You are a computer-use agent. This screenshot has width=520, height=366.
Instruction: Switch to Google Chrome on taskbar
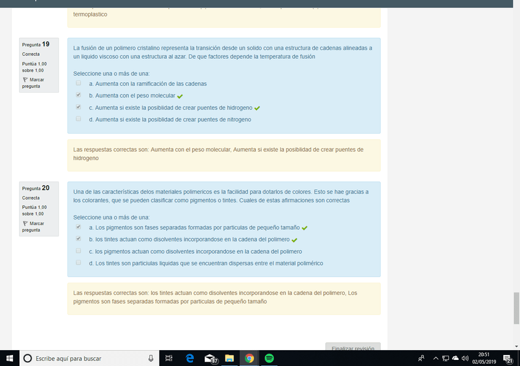tap(250, 359)
